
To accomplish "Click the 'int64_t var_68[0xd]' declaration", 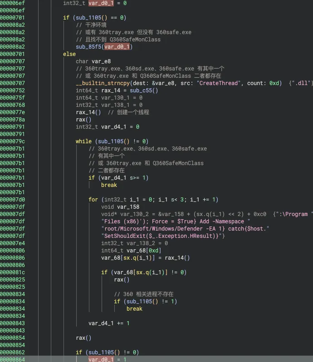I will [x=131, y=251].
